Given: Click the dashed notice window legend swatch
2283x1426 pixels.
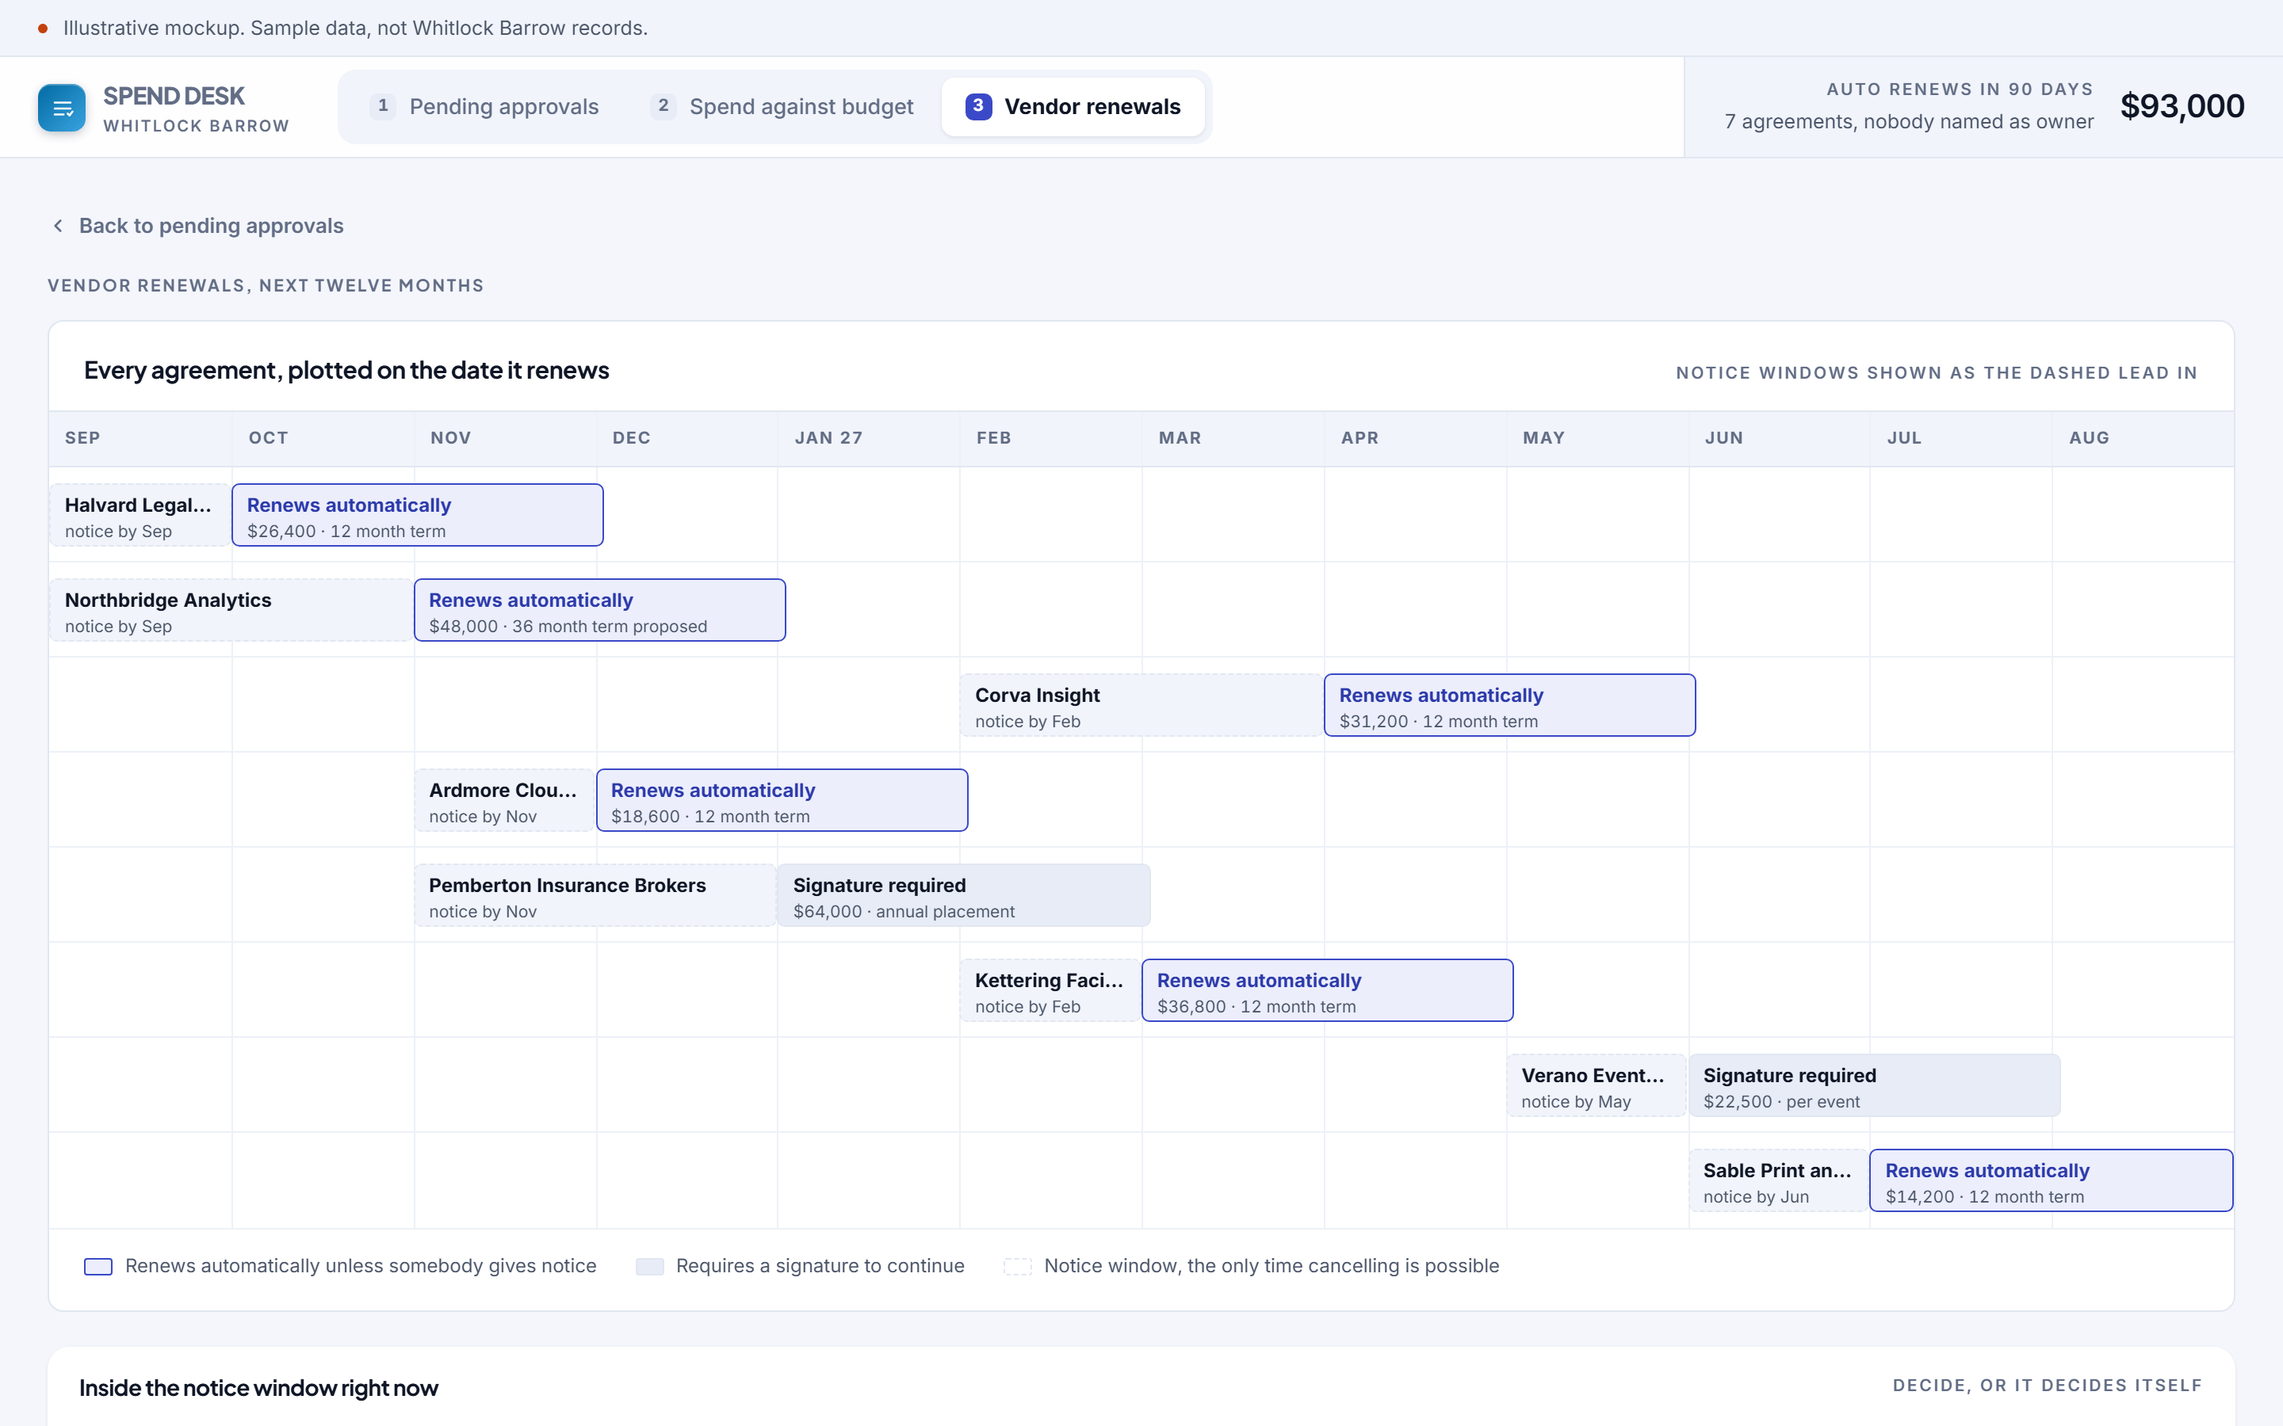Looking at the screenshot, I should [1017, 1267].
